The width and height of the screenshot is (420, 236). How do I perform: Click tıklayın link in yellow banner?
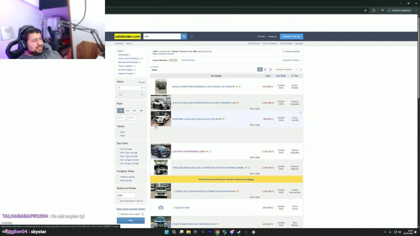click(250, 179)
